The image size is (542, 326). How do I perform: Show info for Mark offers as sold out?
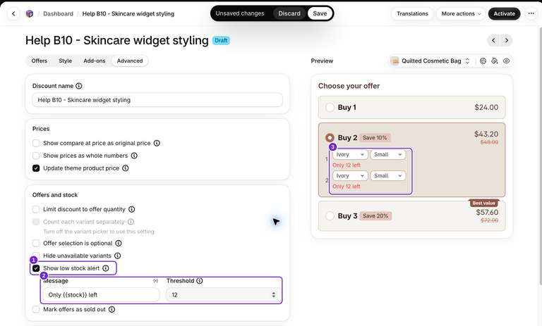click(112, 309)
